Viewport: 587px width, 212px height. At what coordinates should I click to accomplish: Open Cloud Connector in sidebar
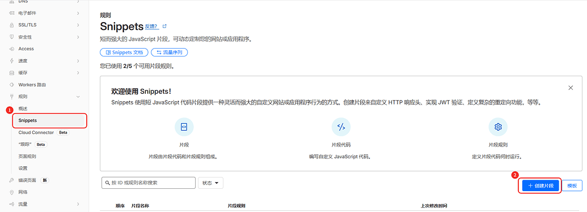pyautogui.click(x=36, y=132)
